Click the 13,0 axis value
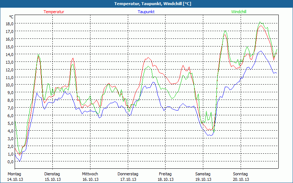The height and width of the screenshot is (183, 293). coord(10,62)
